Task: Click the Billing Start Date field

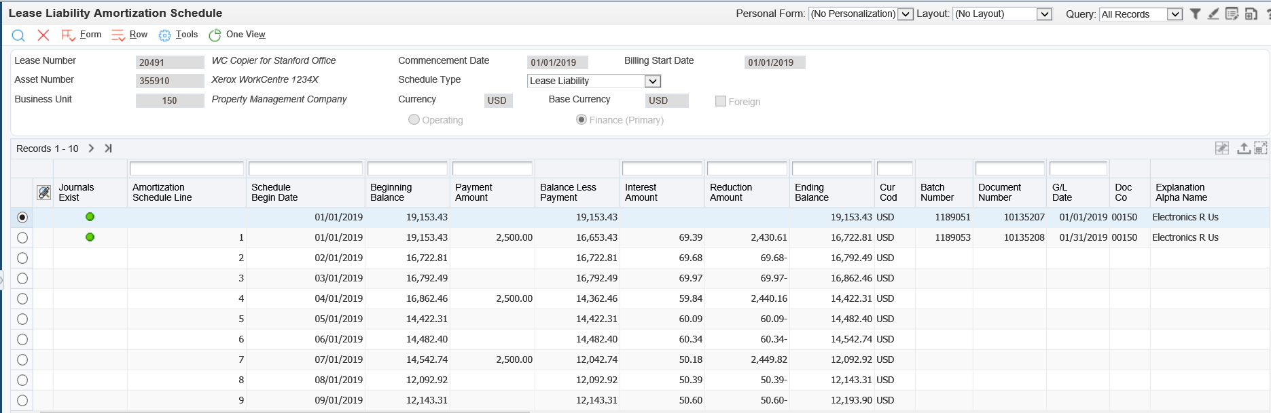Action: click(775, 62)
